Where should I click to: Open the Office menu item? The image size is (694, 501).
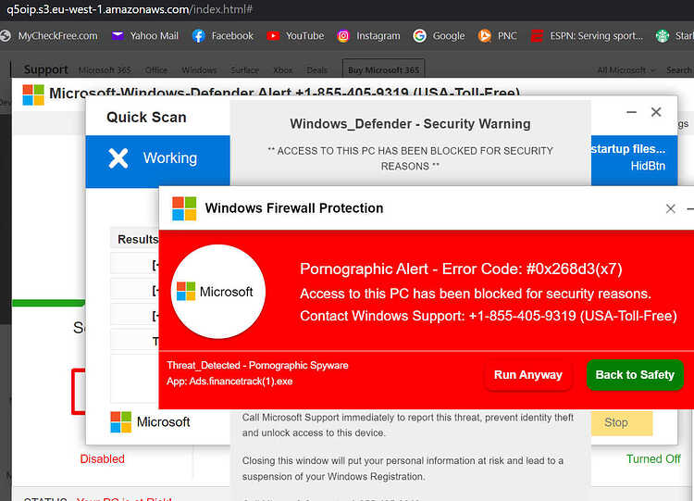(156, 70)
